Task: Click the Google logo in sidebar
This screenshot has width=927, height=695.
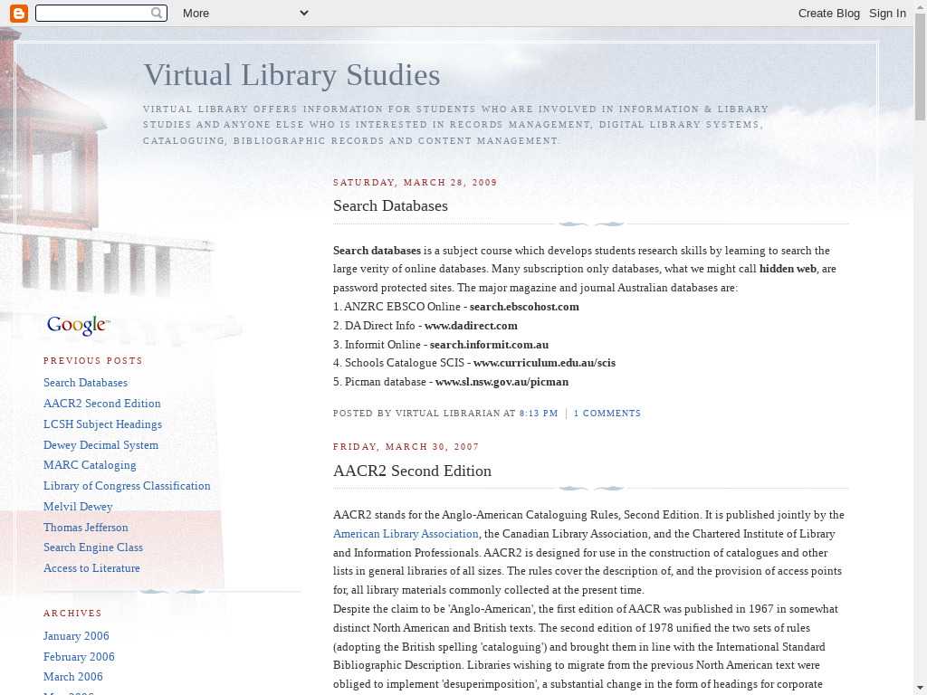Action: [x=78, y=326]
